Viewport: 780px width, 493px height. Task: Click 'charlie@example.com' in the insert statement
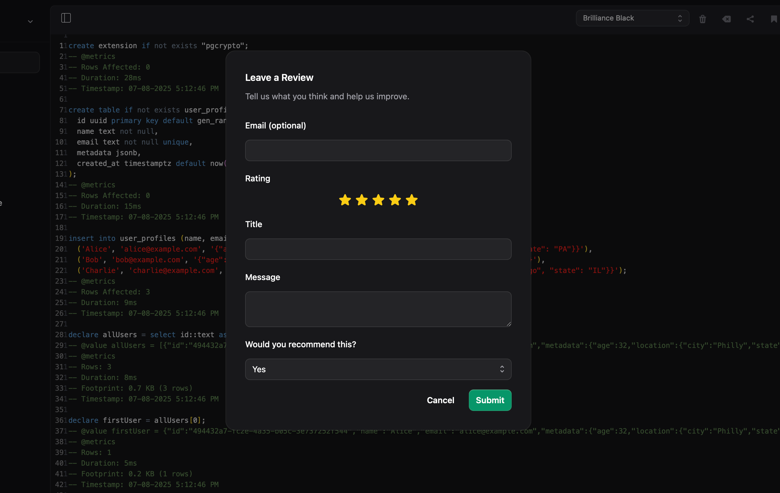(174, 270)
